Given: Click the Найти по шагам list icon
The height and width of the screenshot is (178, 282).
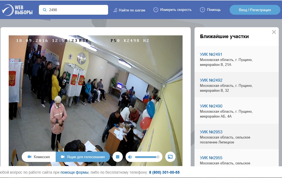Looking at the screenshot, I should 115,10.
